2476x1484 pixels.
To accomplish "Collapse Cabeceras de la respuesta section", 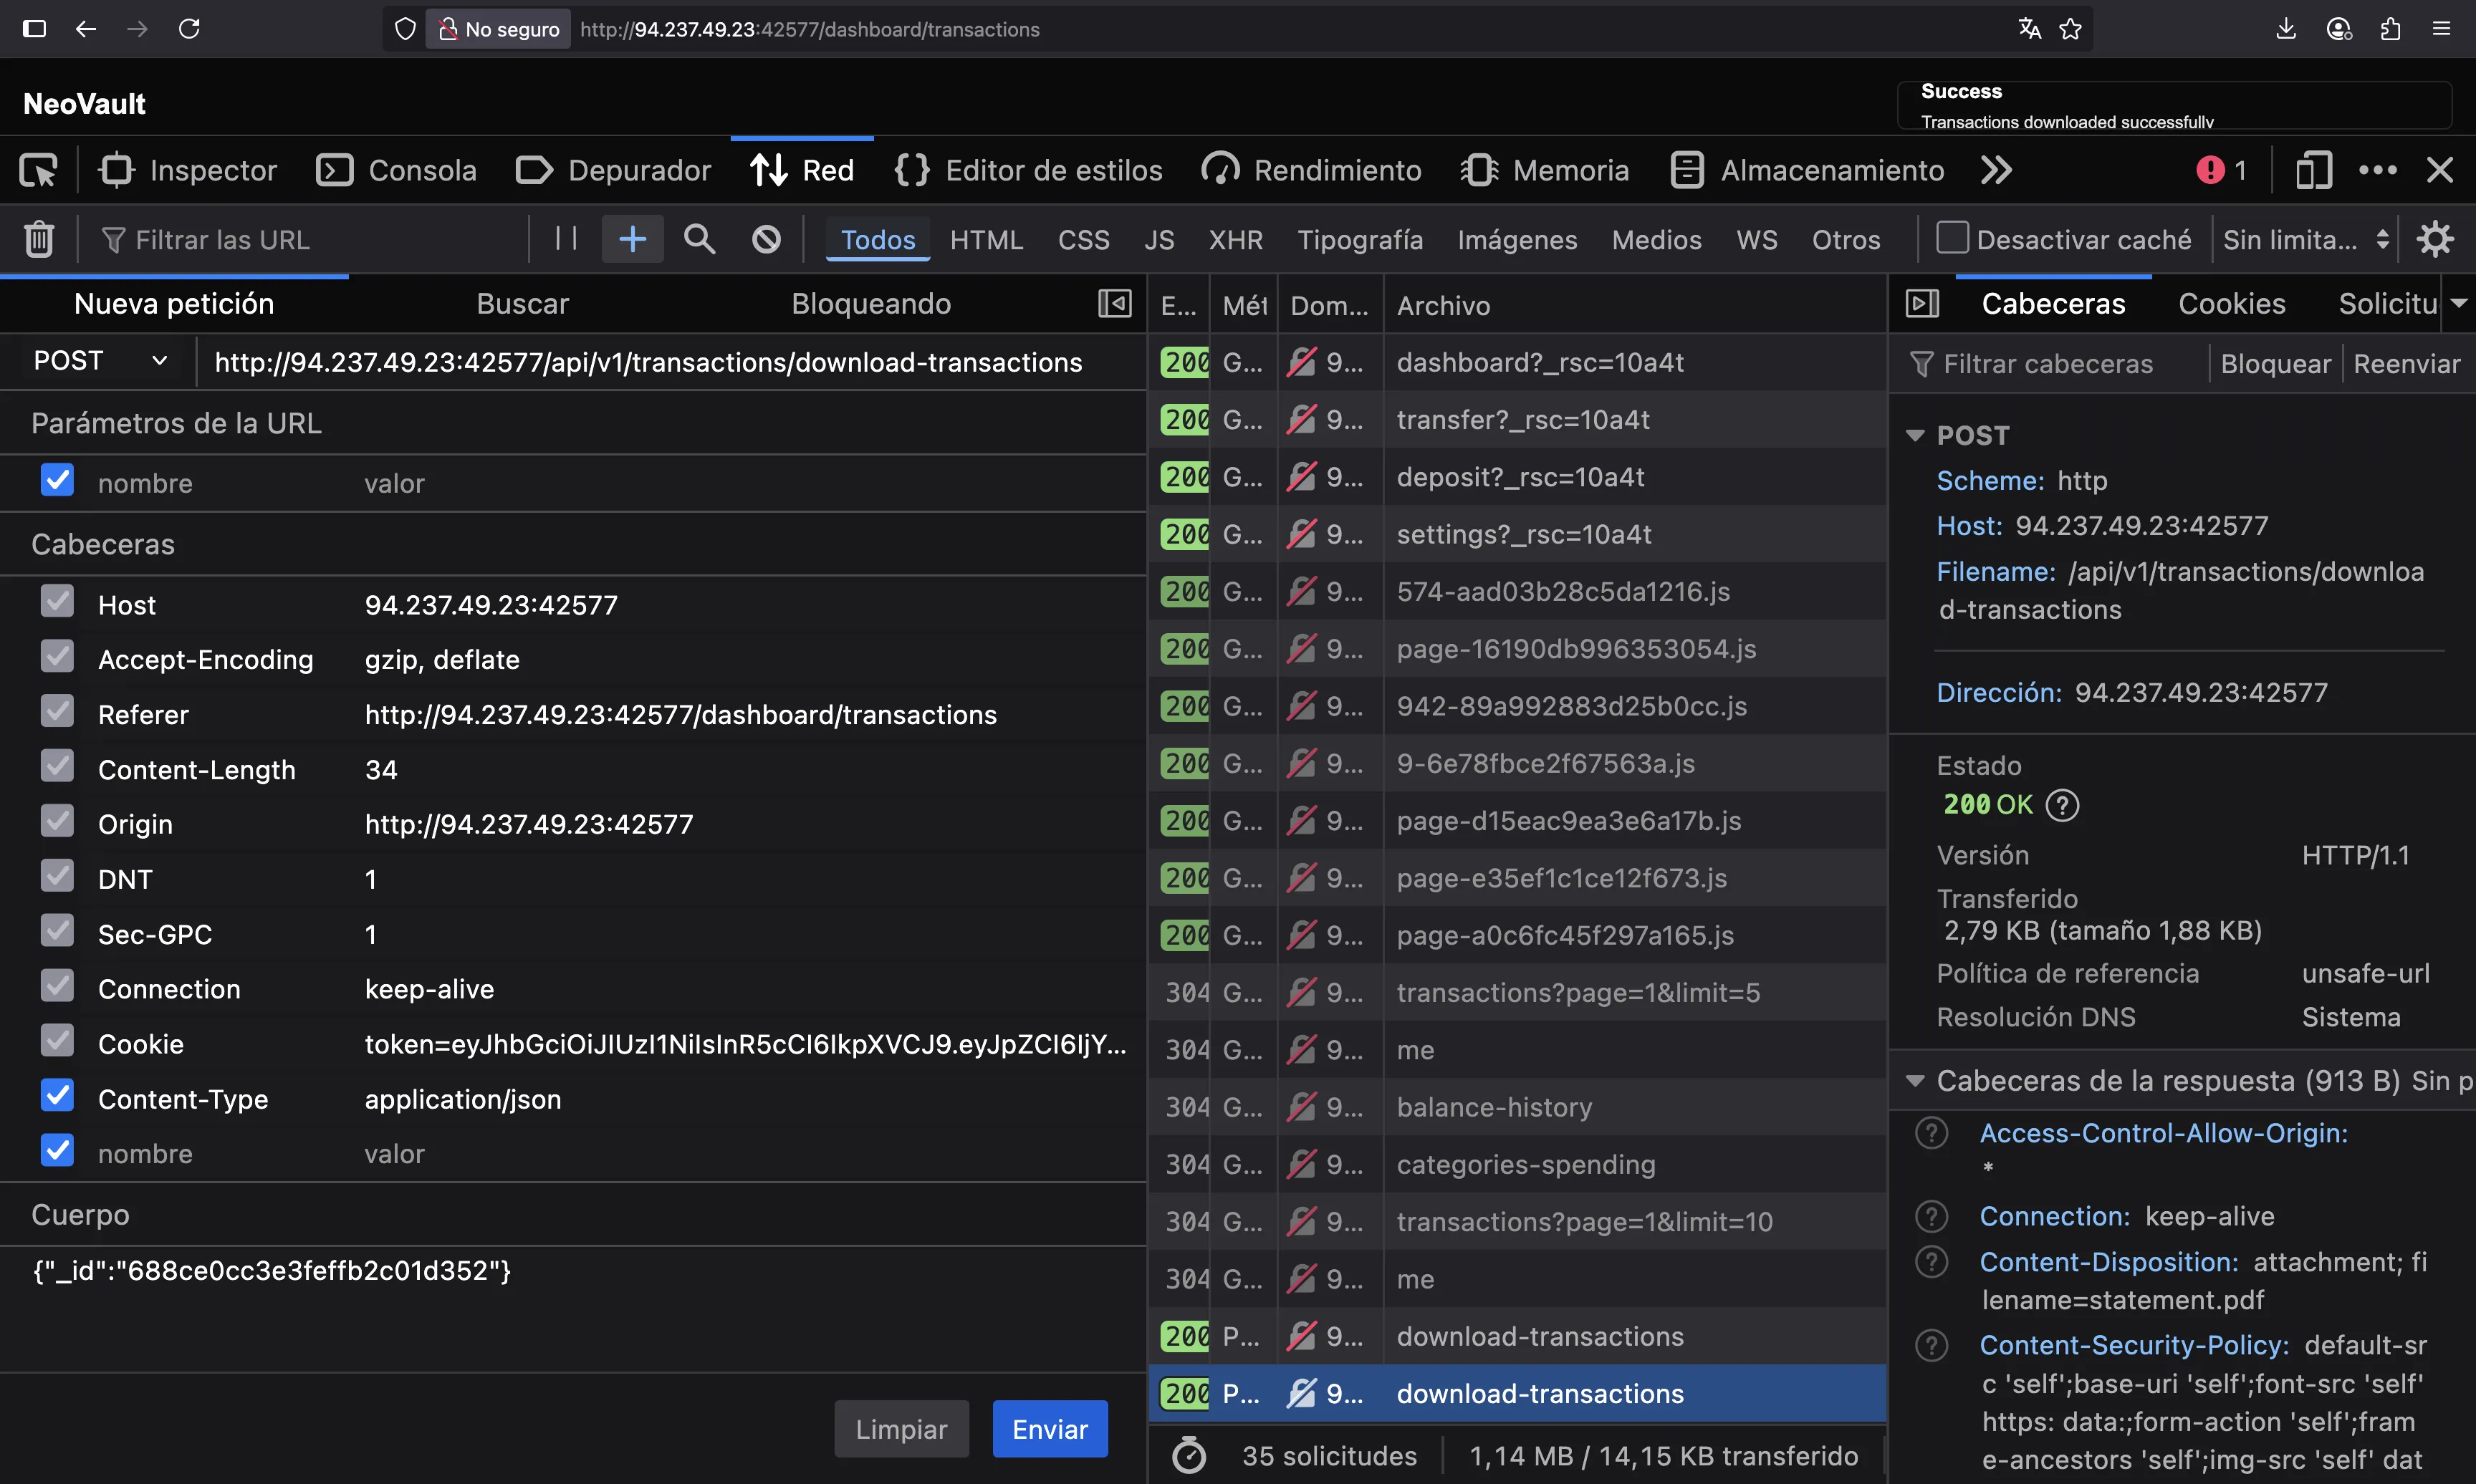I will 1915,1081.
